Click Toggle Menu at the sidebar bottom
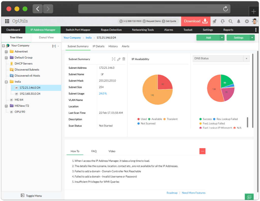The width and height of the screenshot is (260, 201). (x=31, y=196)
